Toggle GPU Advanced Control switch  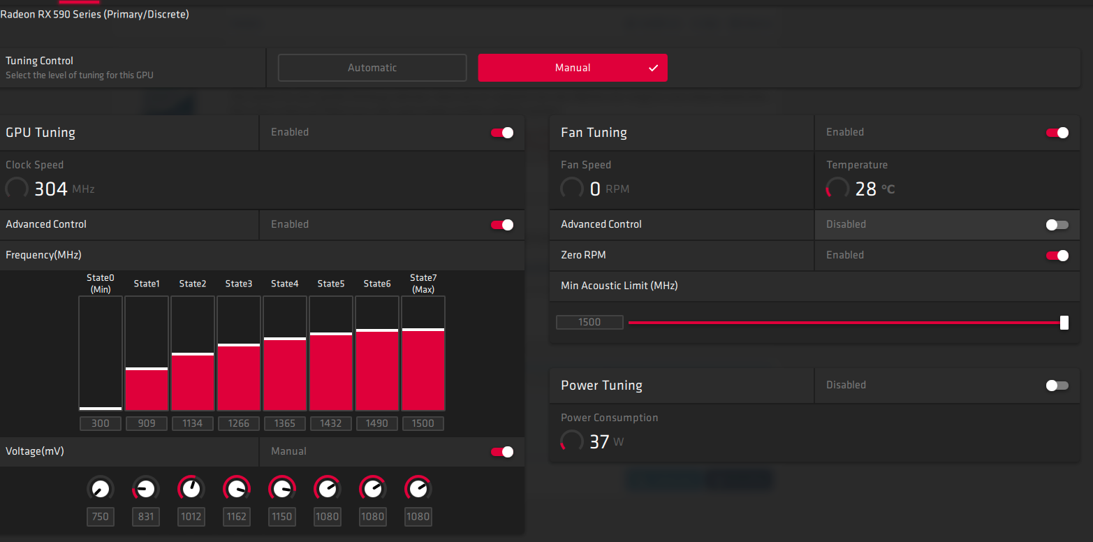(502, 225)
